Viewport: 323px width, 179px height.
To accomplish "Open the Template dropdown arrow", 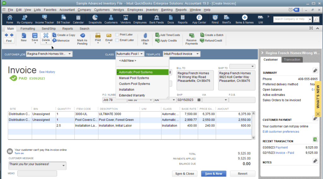I will coord(197,54).
